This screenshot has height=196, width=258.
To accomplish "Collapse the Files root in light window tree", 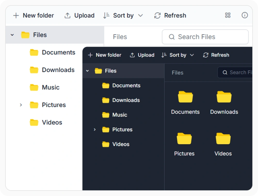I will tap(12, 35).
